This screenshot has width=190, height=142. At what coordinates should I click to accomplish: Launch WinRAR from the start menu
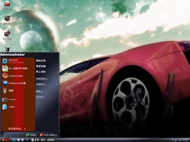[18, 99]
